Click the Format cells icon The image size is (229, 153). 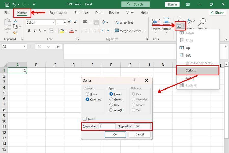[x=166, y=22]
